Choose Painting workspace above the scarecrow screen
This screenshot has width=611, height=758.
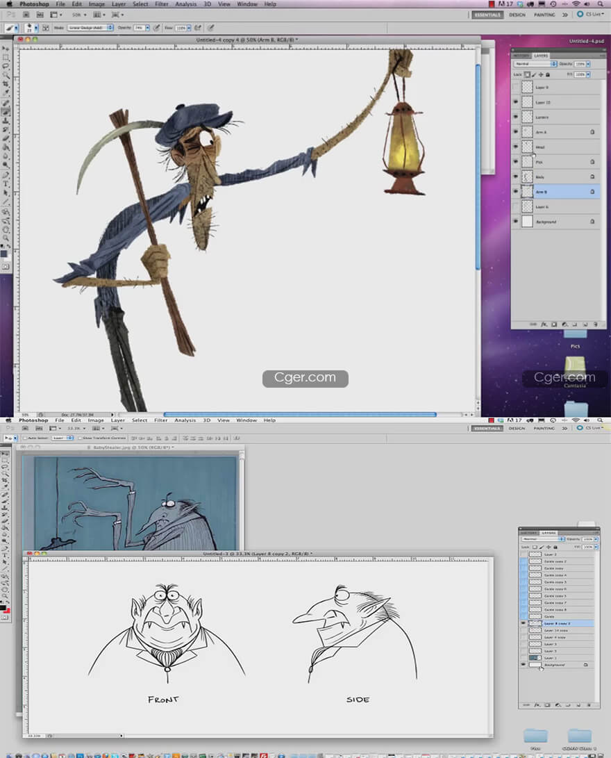[x=544, y=15]
